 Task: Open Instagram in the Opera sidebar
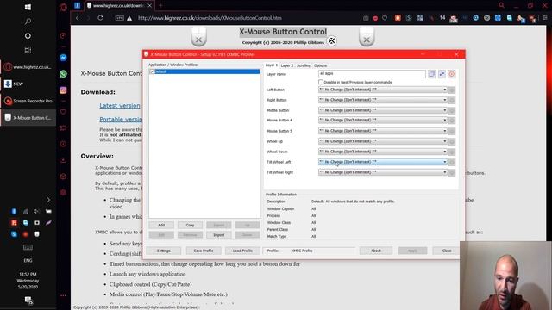(63, 90)
